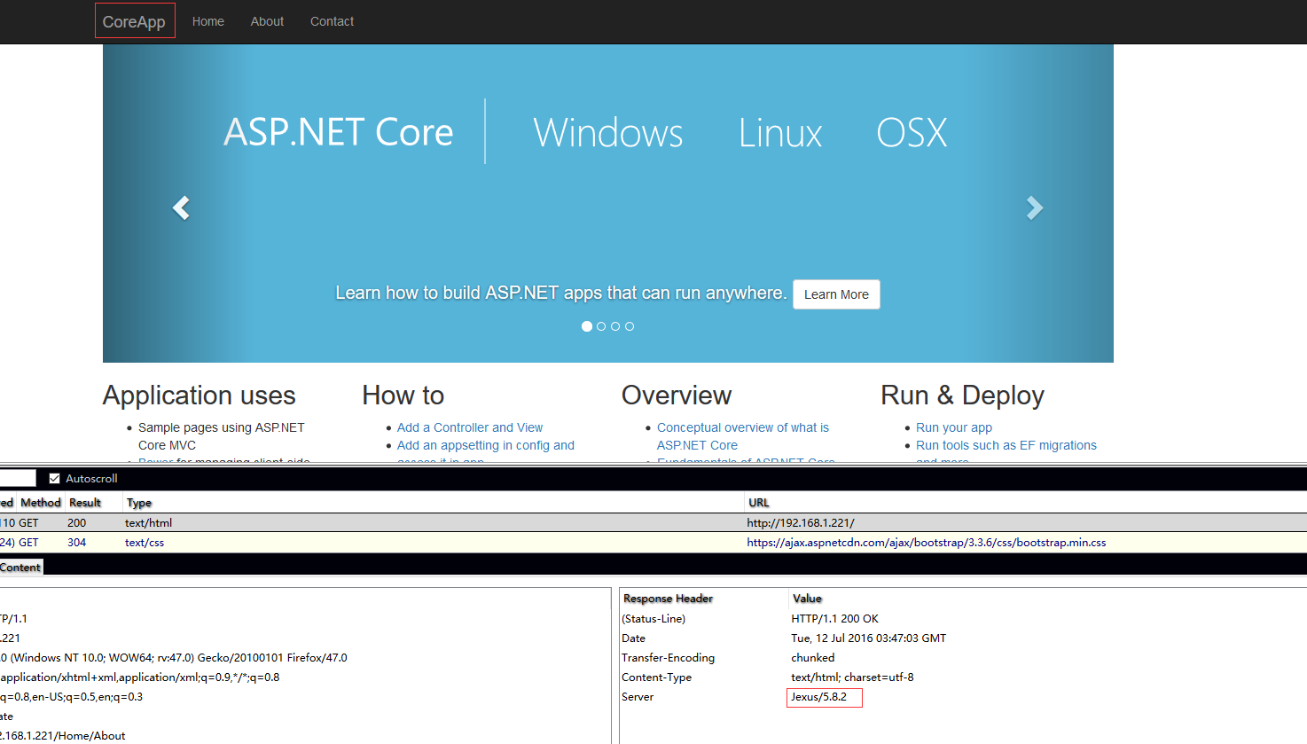Click the text/html type cell
This screenshot has width=1307, height=744.
tap(148, 523)
